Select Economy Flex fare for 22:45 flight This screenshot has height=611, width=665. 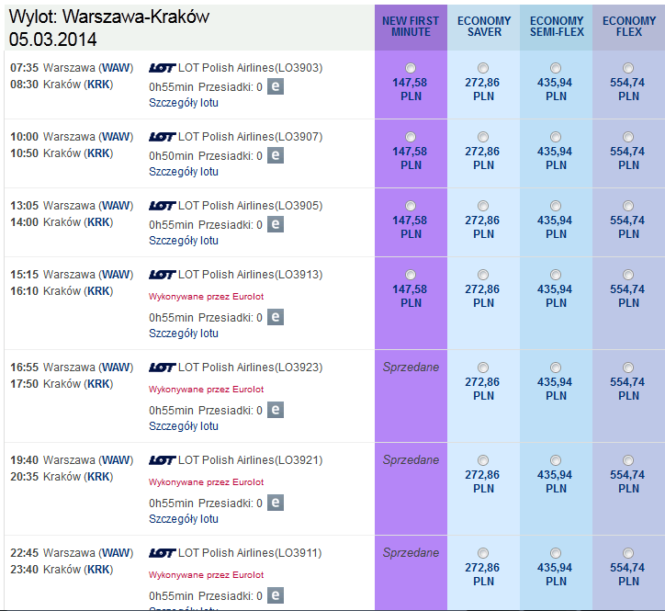(x=628, y=553)
